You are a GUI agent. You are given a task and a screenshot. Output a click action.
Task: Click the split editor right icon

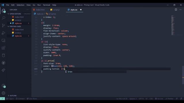click(x=176, y=10)
